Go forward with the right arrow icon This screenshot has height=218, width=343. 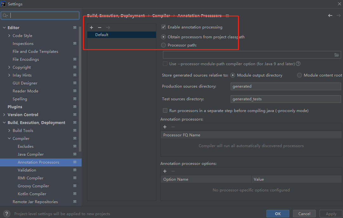tap(339, 16)
